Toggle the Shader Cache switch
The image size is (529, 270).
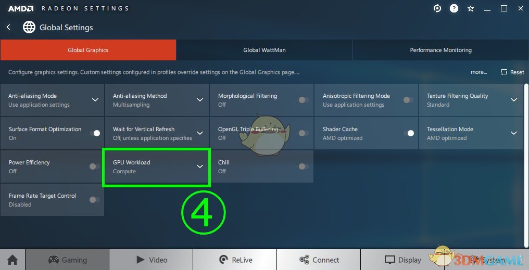click(x=409, y=133)
